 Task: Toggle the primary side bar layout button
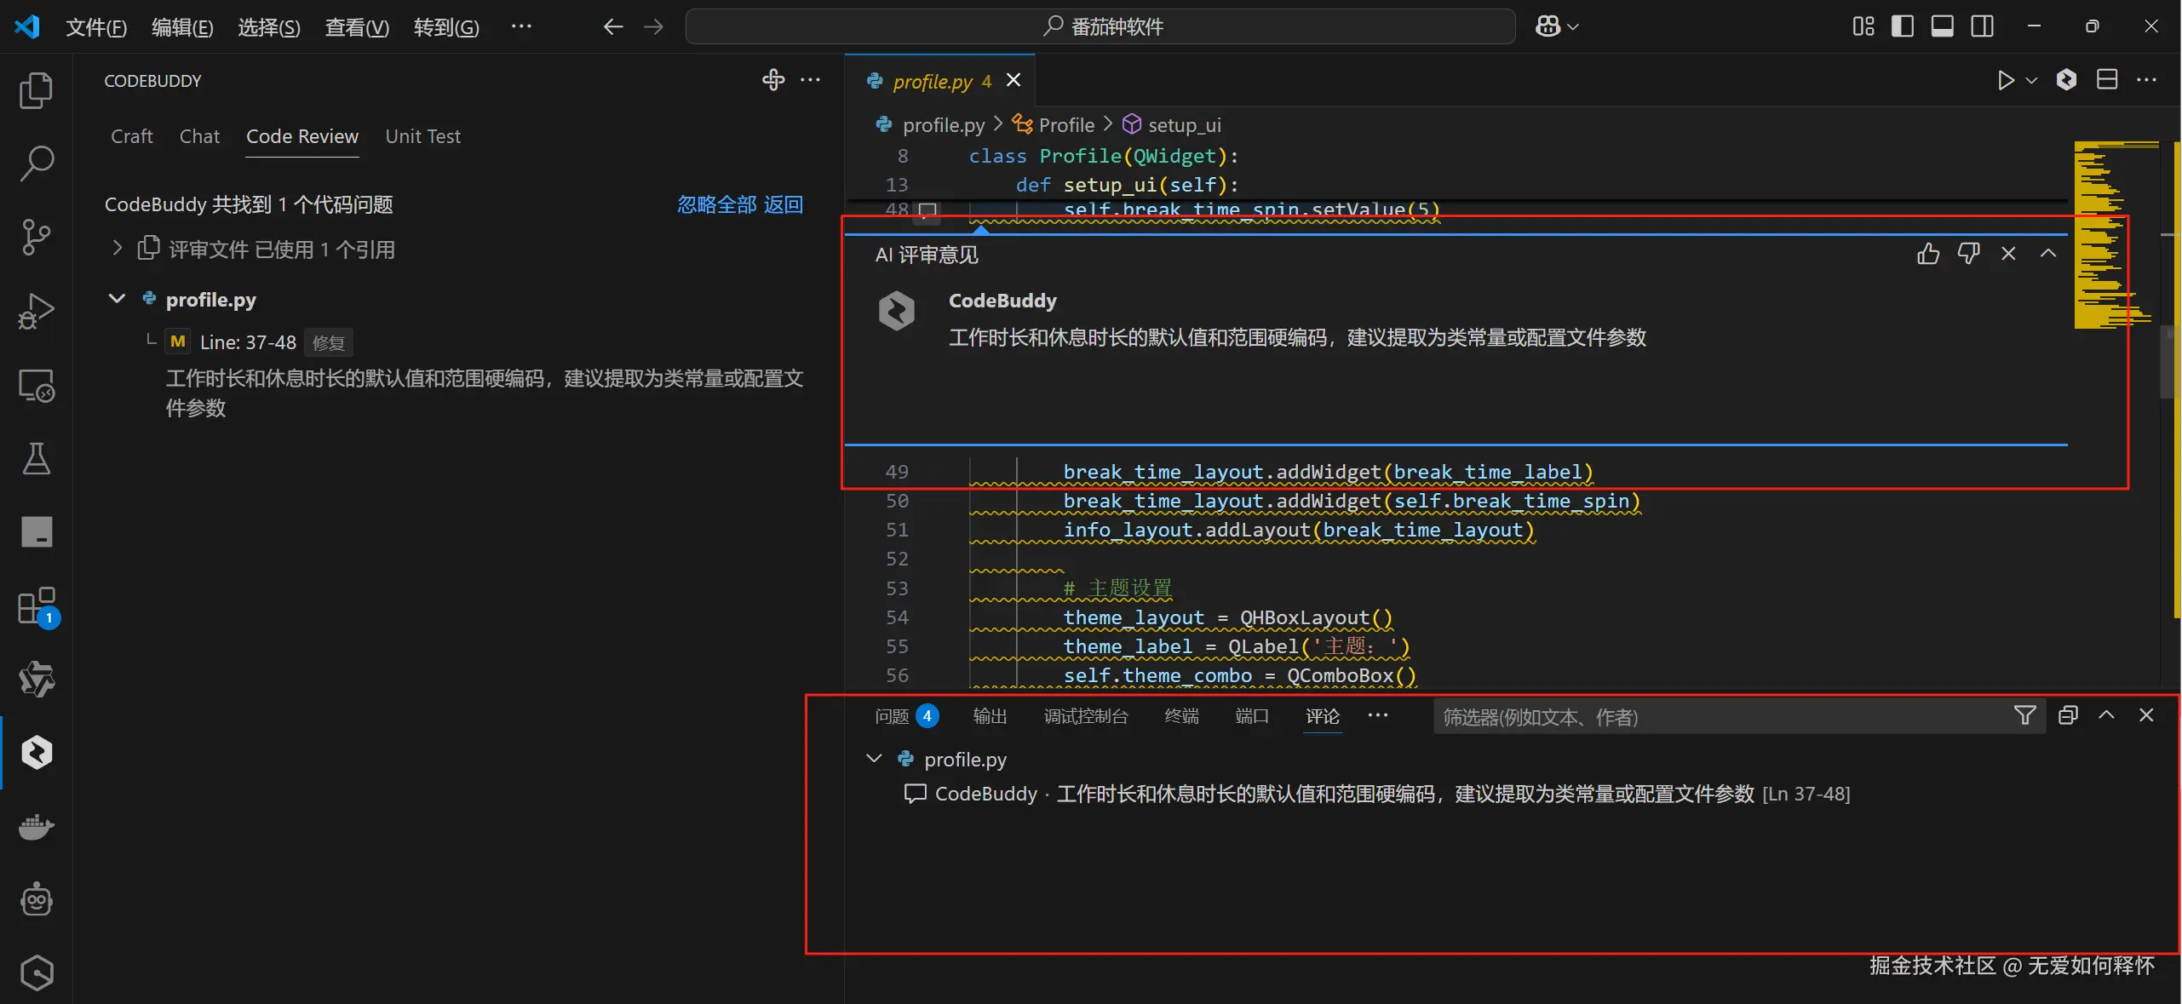click(x=1902, y=26)
